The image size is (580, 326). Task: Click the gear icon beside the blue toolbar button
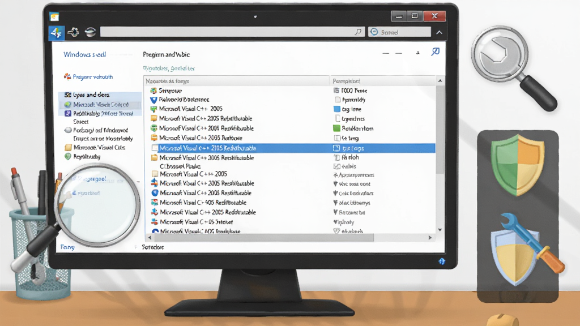[x=73, y=32]
